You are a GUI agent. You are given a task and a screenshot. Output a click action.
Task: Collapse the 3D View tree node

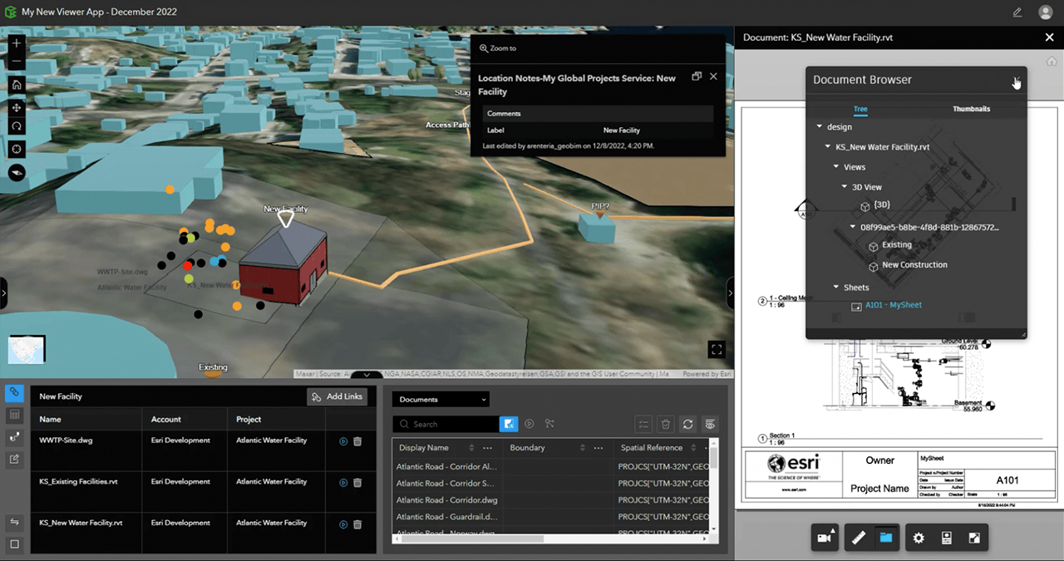coord(845,187)
